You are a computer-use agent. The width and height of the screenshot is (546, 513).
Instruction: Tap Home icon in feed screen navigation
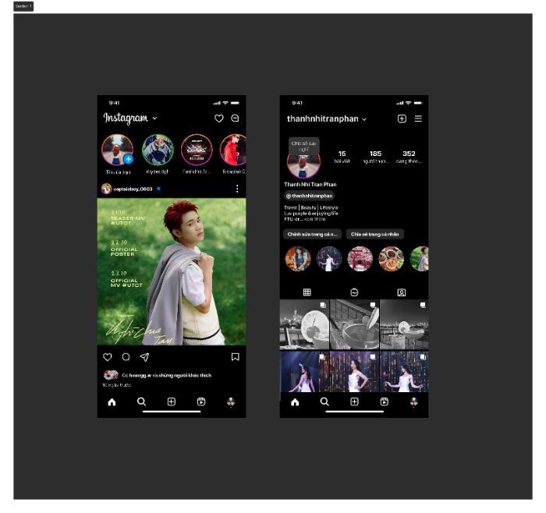112,402
